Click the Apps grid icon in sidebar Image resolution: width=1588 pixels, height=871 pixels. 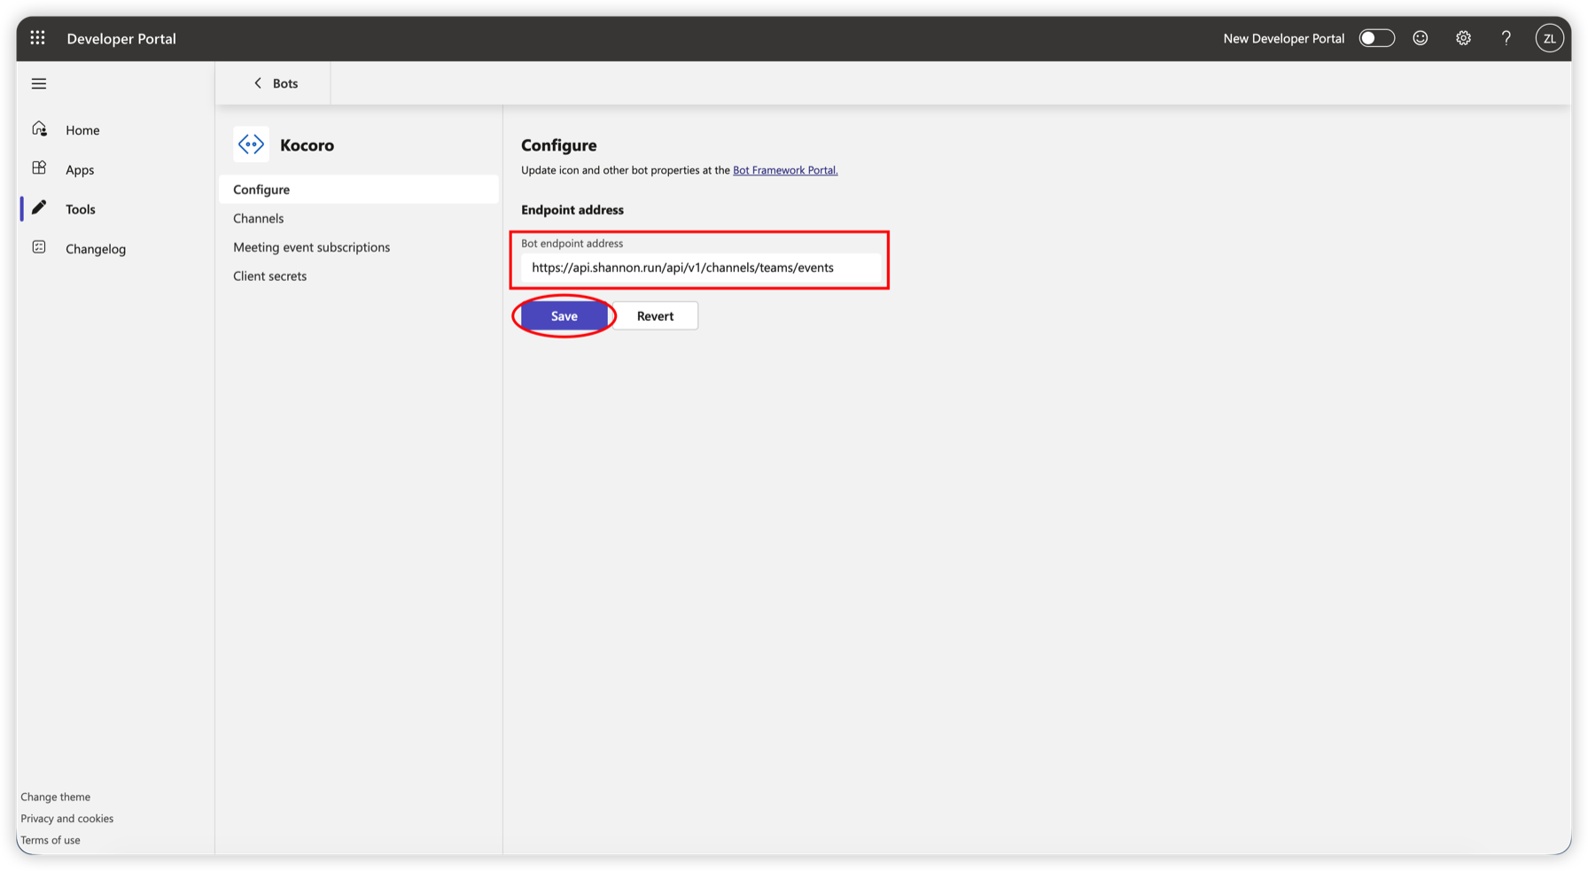pos(39,167)
